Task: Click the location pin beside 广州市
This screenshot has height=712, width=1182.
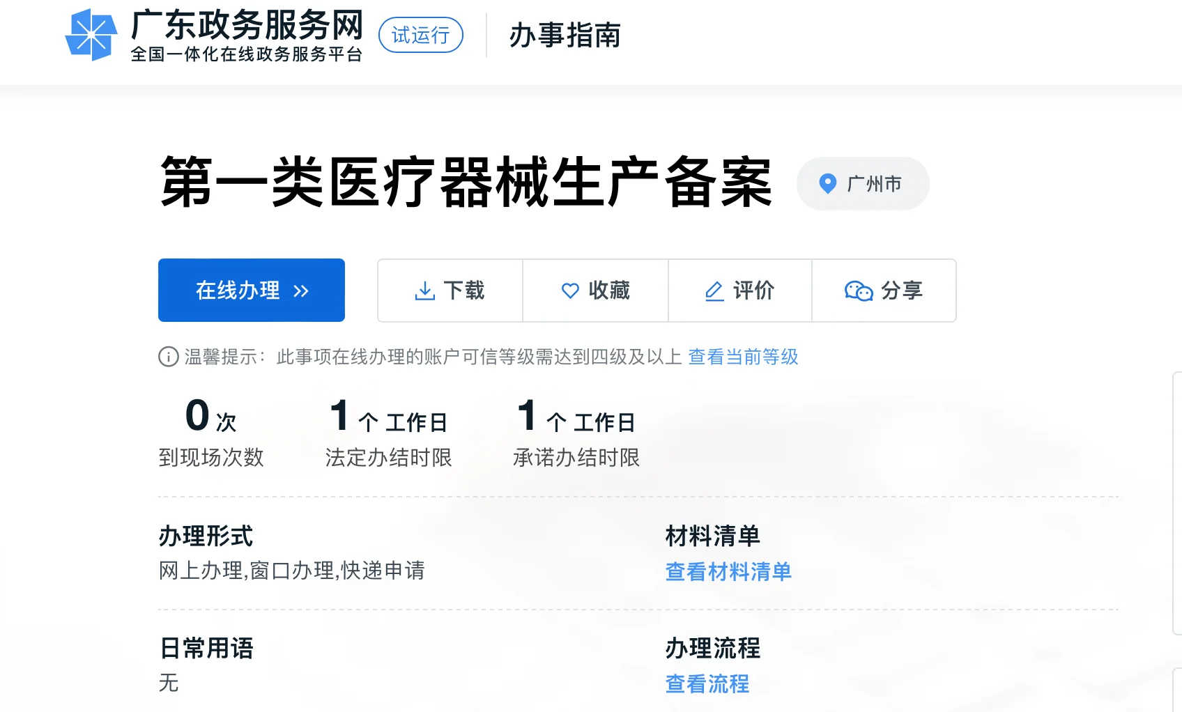Action: pyautogui.click(x=827, y=183)
